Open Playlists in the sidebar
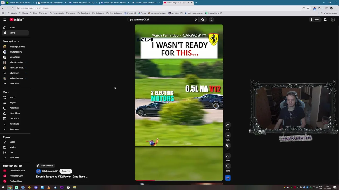The width and height of the screenshot is (339, 190). point(15,103)
